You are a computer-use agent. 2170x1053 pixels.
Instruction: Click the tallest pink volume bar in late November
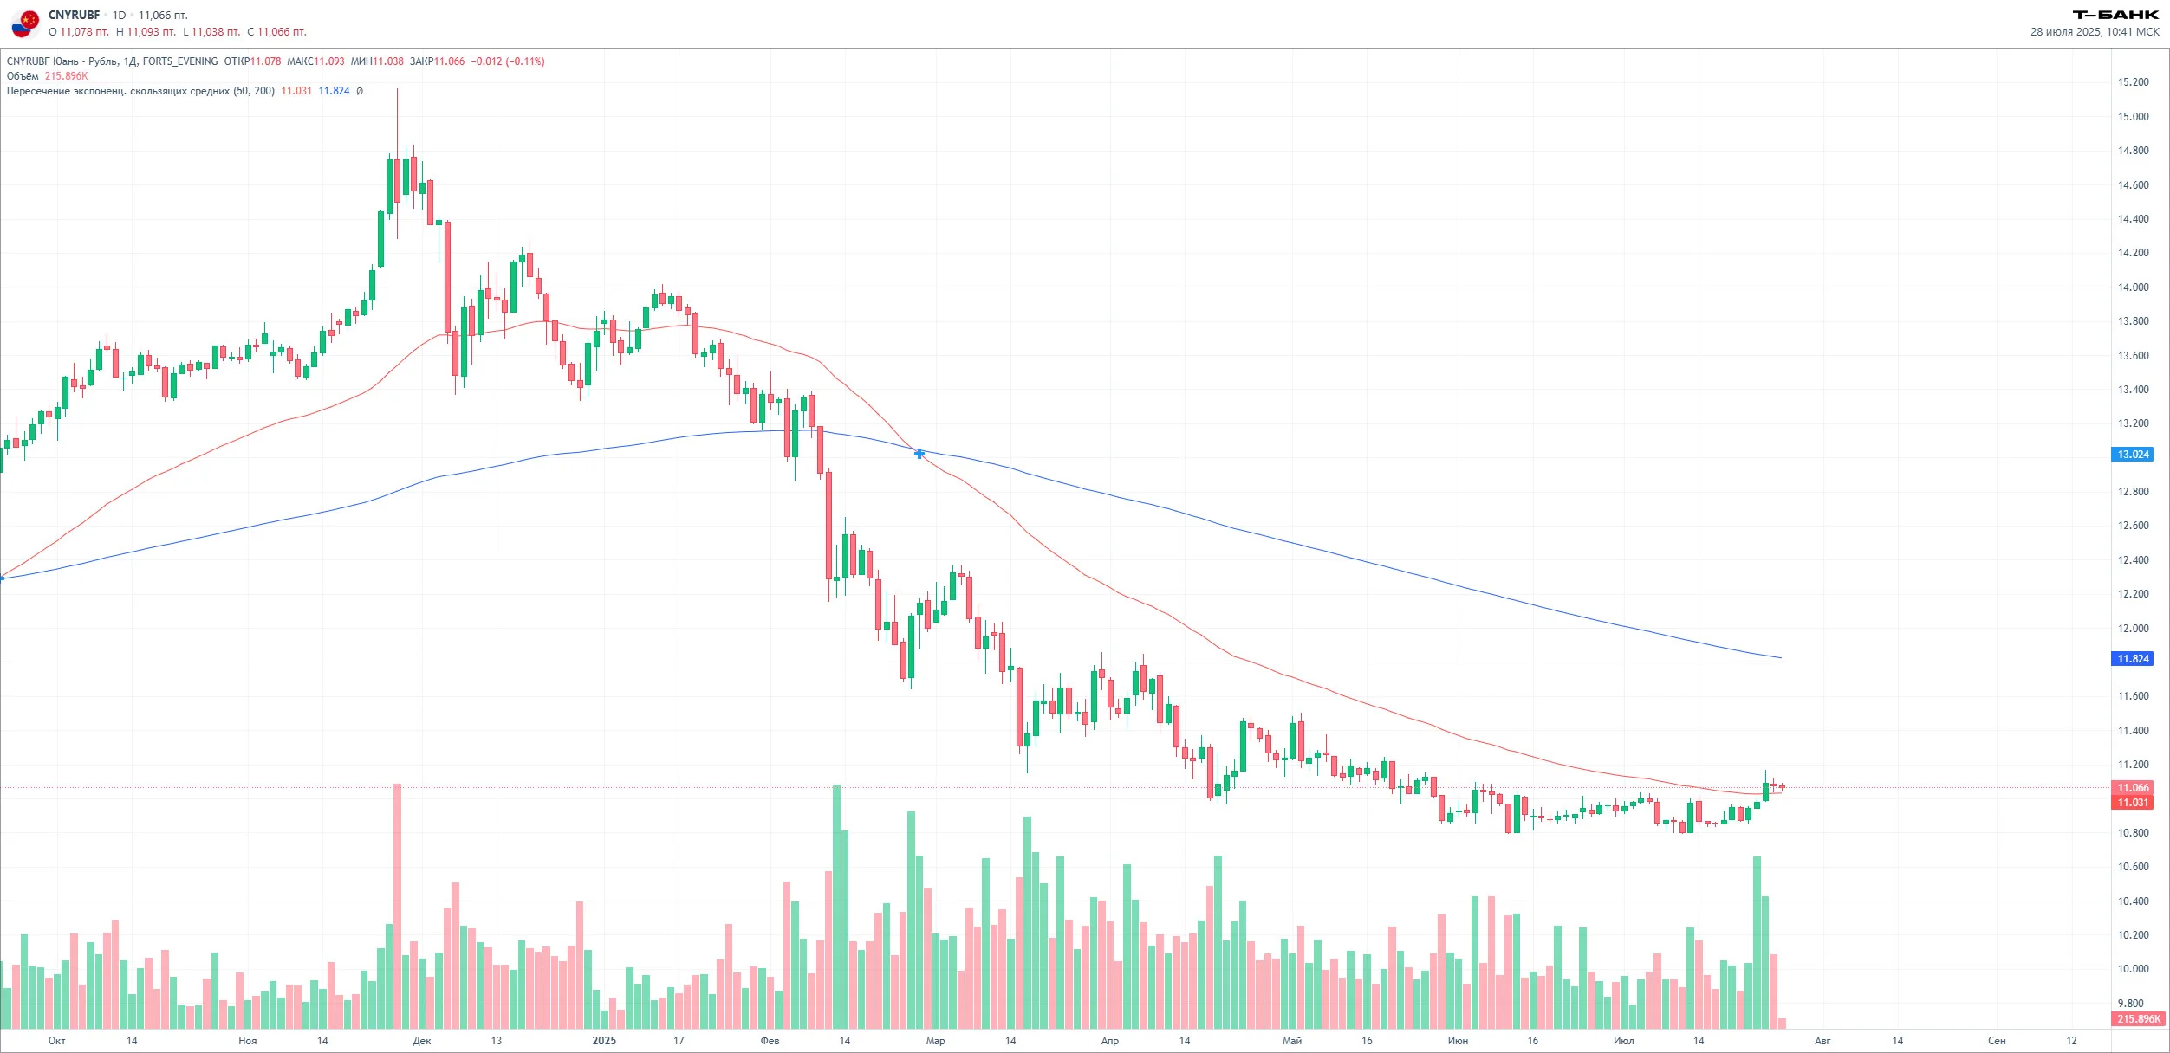[x=398, y=906]
